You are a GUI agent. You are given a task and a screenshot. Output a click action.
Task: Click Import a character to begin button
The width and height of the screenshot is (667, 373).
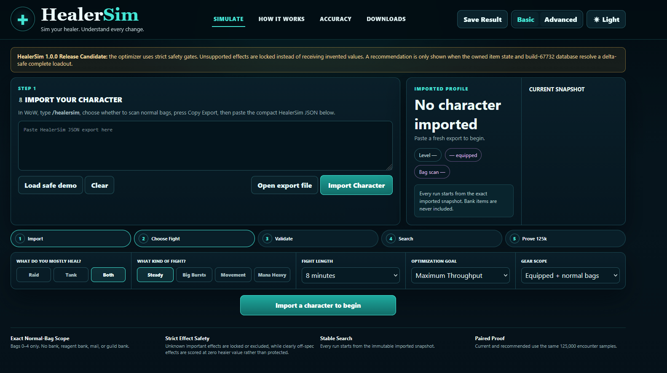coord(318,305)
